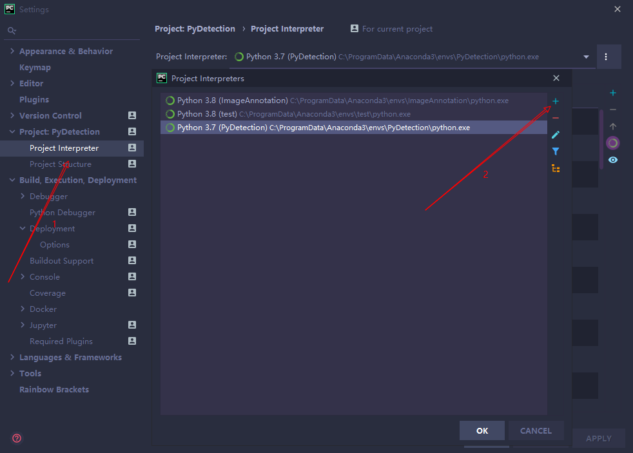Open Rainbow Brackets settings
The height and width of the screenshot is (453, 633).
click(x=54, y=390)
